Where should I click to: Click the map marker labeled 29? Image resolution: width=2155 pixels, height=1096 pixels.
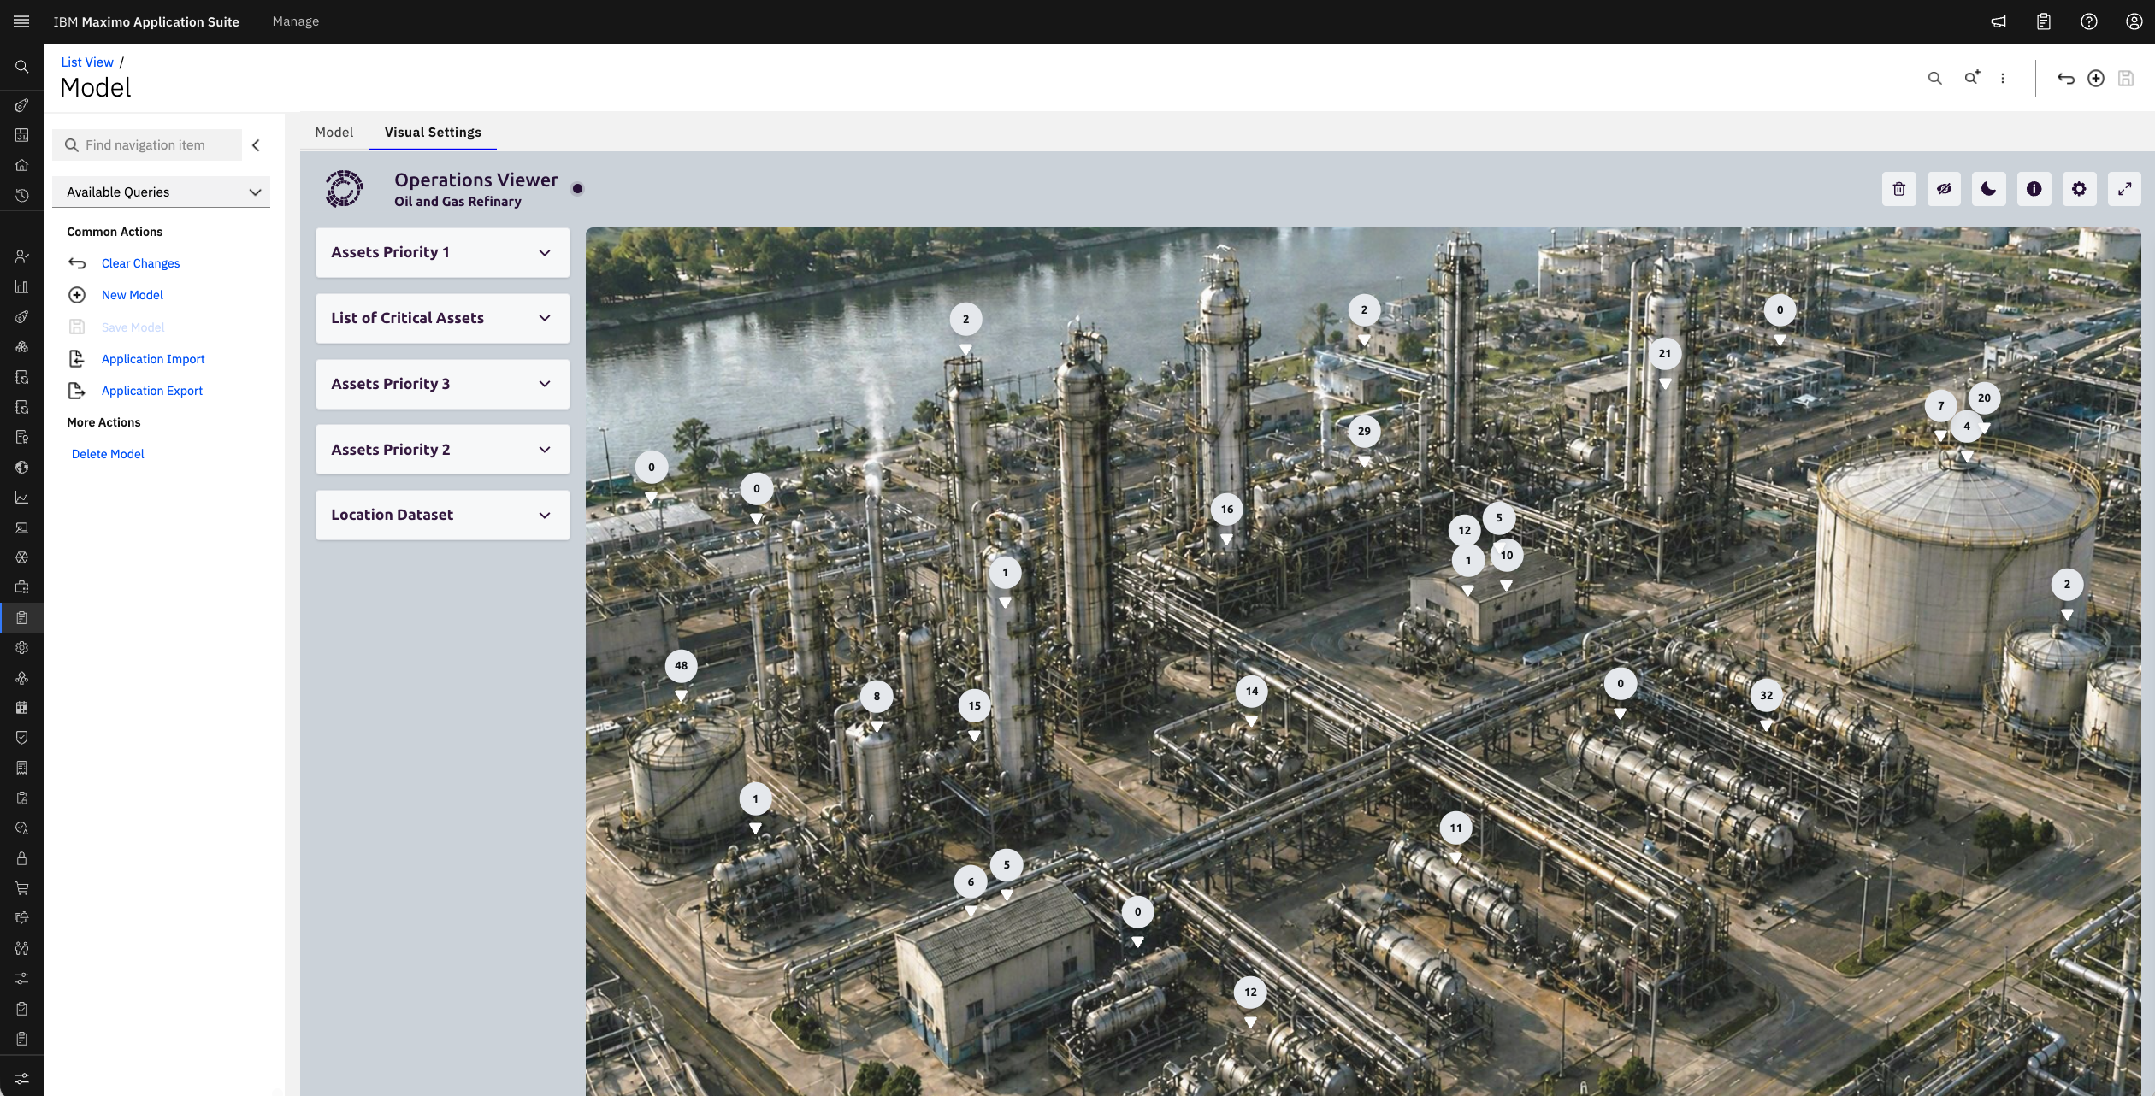(1364, 432)
